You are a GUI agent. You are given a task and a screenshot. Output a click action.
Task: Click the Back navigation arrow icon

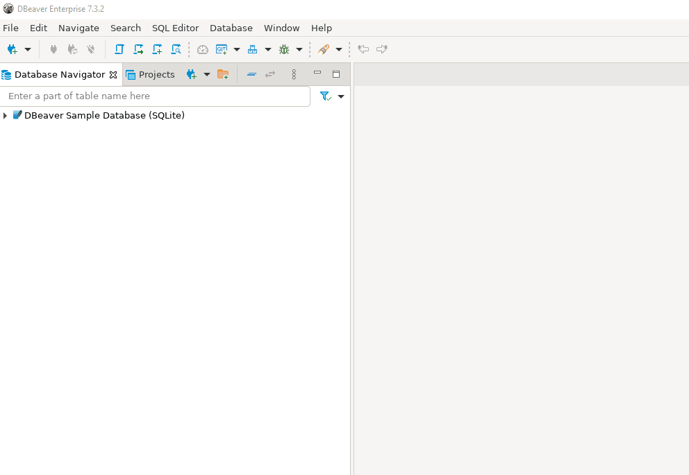point(363,49)
